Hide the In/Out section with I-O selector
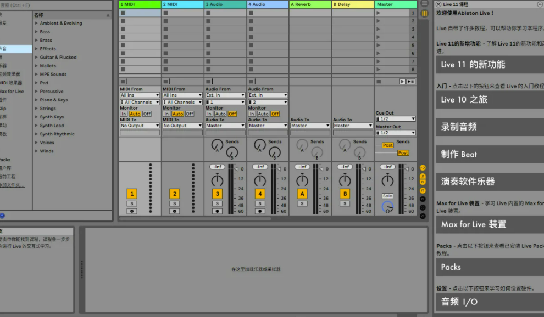The width and height of the screenshot is (544, 317). [423, 168]
